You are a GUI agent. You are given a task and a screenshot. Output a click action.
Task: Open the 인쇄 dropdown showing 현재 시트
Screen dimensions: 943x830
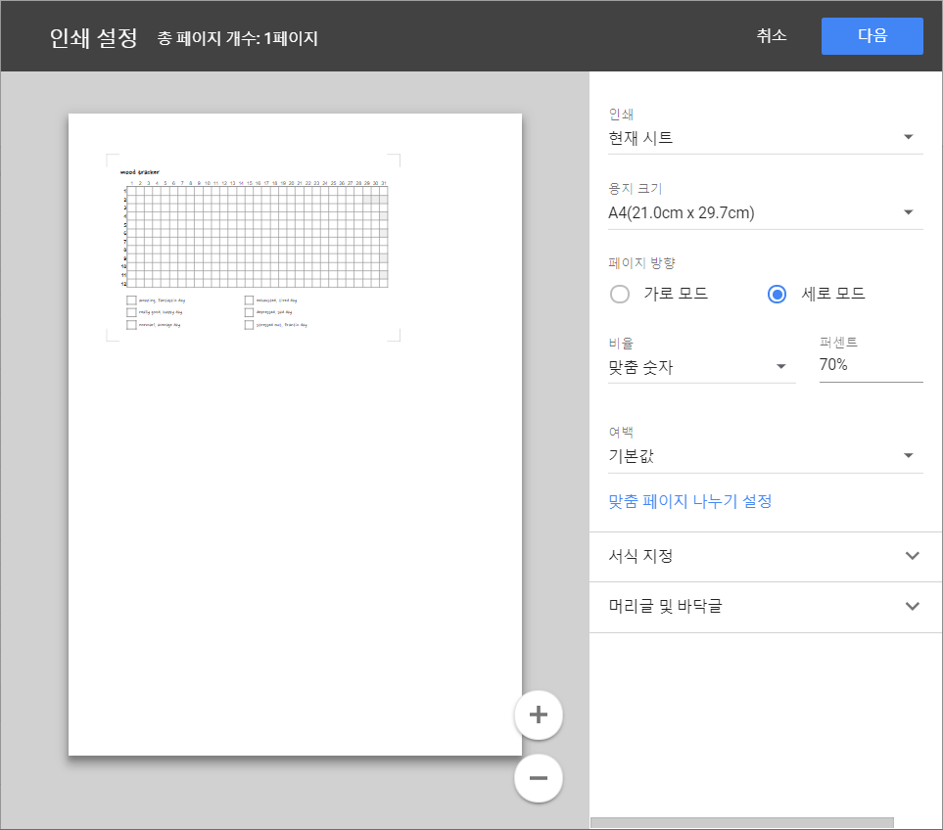click(x=765, y=138)
